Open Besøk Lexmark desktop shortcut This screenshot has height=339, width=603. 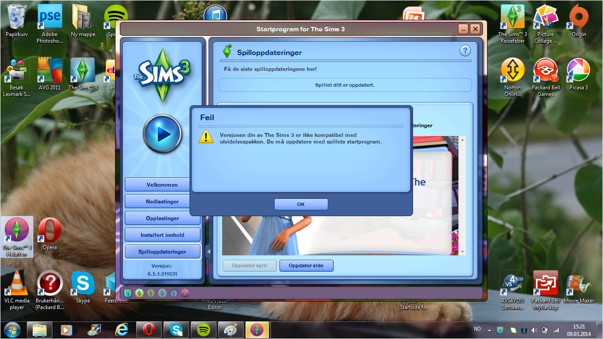pyautogui.click(x=16, y=77)
